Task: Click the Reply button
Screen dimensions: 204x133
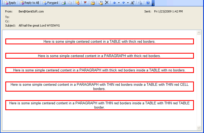Action: 10,3
